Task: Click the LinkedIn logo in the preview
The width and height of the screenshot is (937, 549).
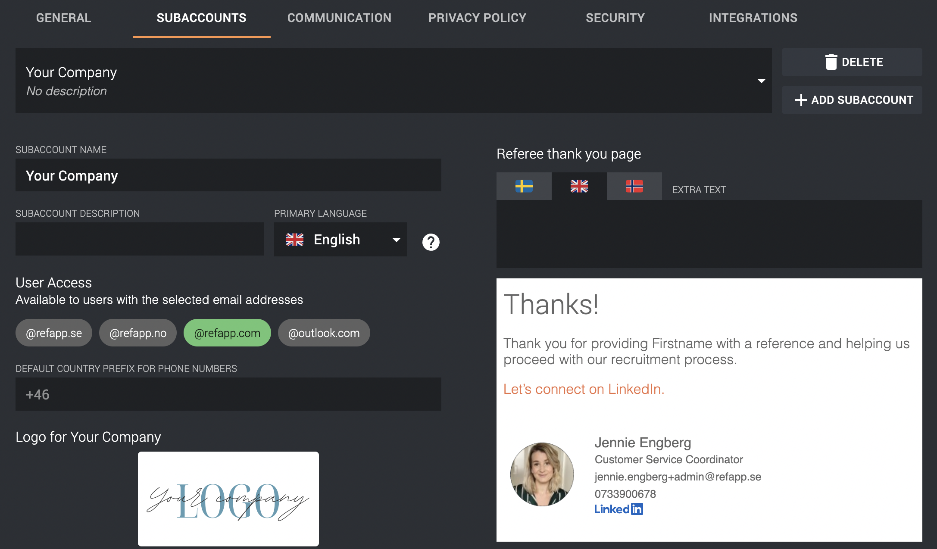Action: pos(618,509)
